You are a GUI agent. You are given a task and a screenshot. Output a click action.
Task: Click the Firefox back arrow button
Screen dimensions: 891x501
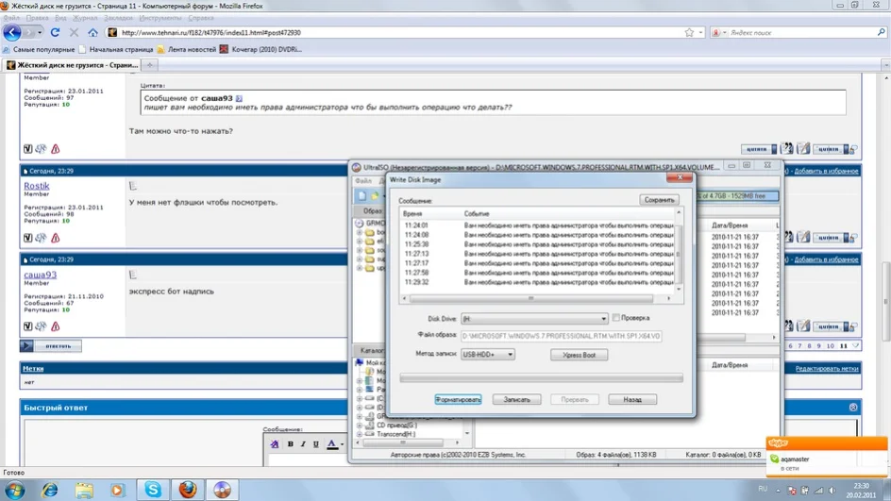[x=12, y=32]
